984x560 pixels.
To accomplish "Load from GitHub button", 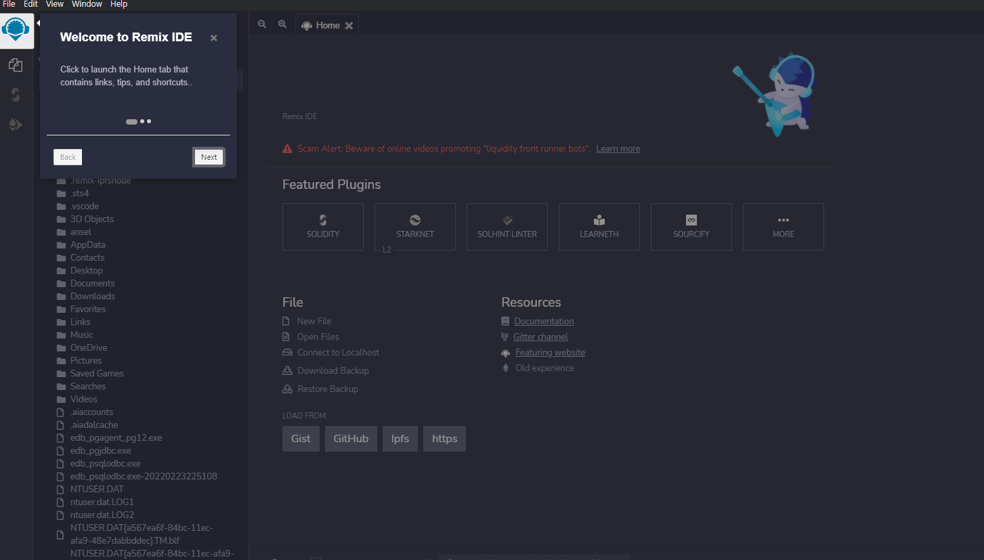I will click(351, 439).
